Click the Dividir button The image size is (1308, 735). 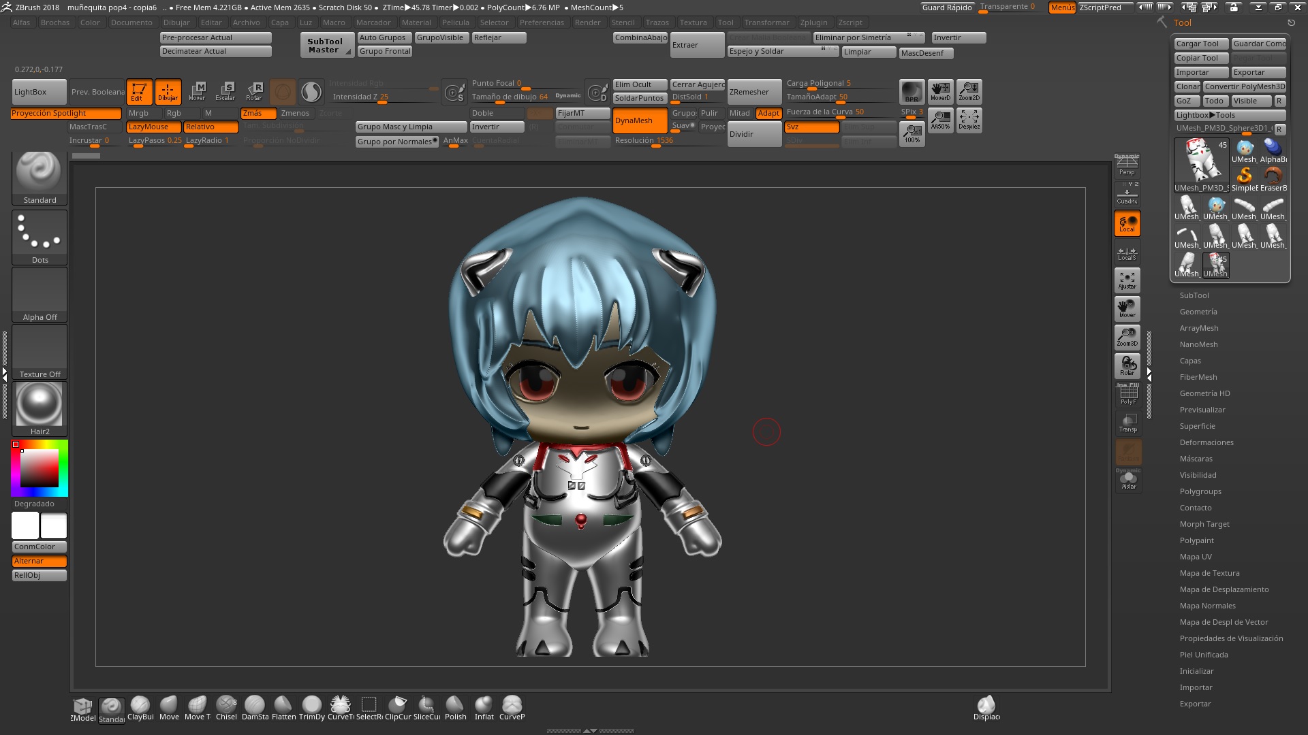754,134
